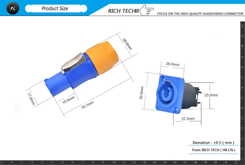Click the 12 mark on the right-side ruler
The height and width of the screenshot is (165, 245).
point(242,26)
